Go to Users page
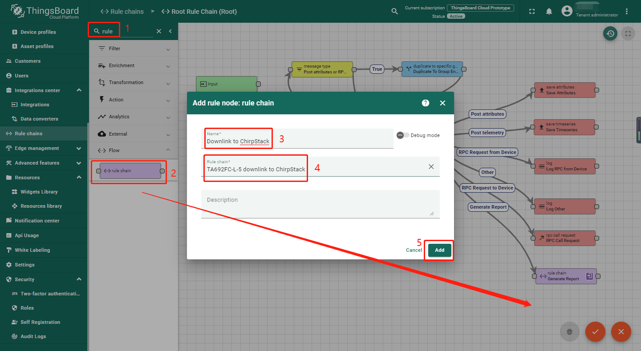 pos(44,76)
